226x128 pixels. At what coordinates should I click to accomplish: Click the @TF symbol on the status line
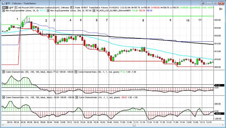pyautogui.click(x=11, y=8)
